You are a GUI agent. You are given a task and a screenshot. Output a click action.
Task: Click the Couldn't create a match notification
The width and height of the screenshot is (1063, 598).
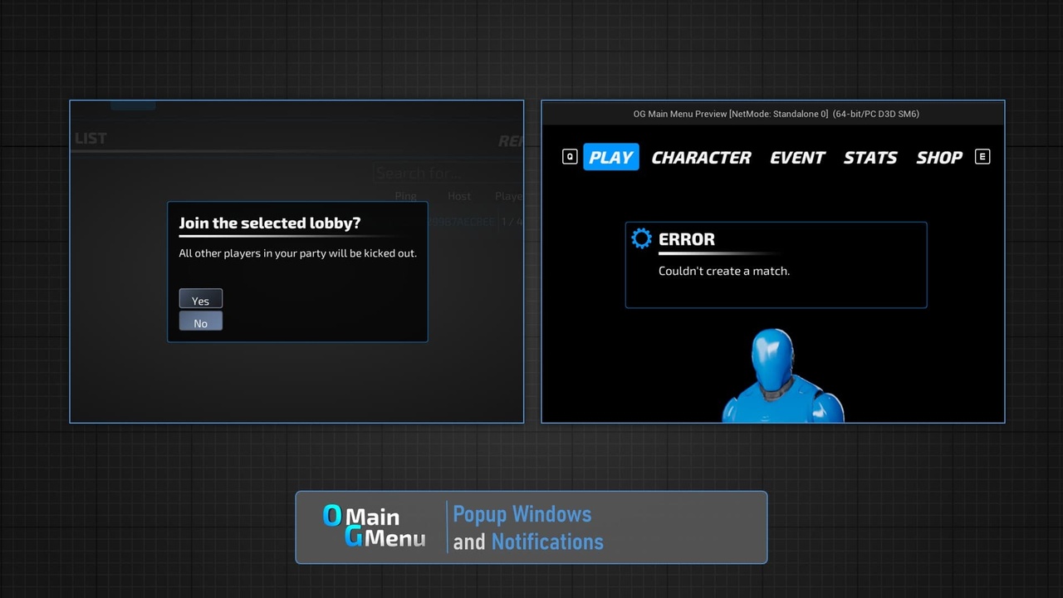(723, 271)
